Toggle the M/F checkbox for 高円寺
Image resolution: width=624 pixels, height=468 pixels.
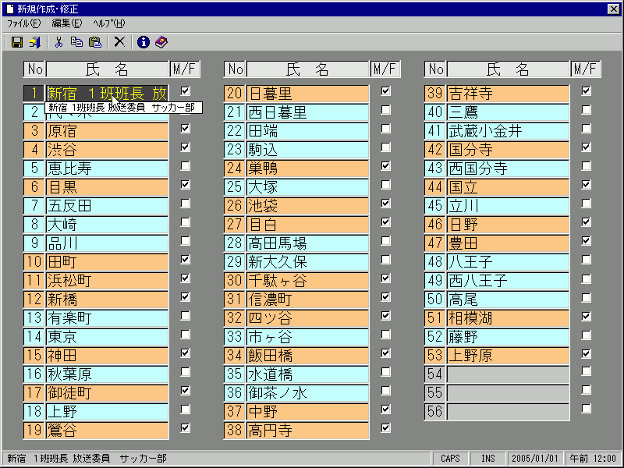[x=385, y=427]
